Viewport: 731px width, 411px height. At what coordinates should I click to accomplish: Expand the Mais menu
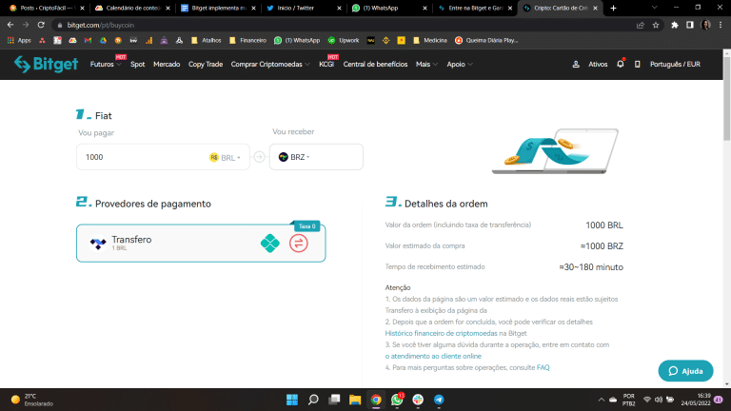pyautogui.click(x=426, y=65)
